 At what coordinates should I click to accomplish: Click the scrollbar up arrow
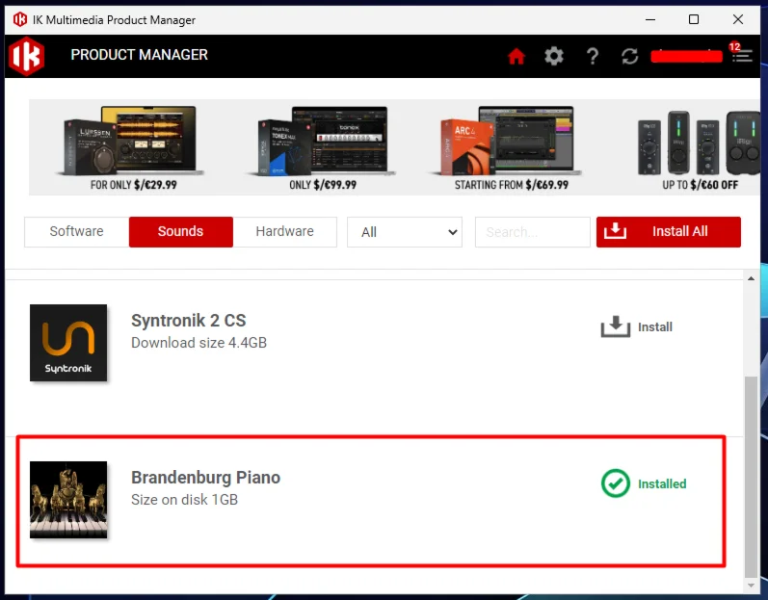pyautogui.click(x=752, y=279)
